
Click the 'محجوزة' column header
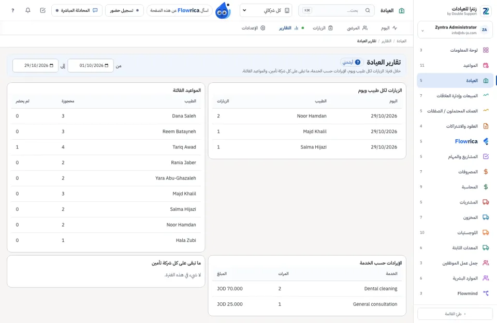(68, 101)
